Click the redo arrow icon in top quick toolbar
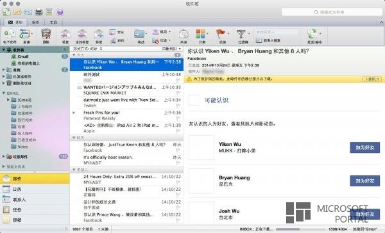The height and width of the screenshot is (233, 385). (x=28, y=12)
